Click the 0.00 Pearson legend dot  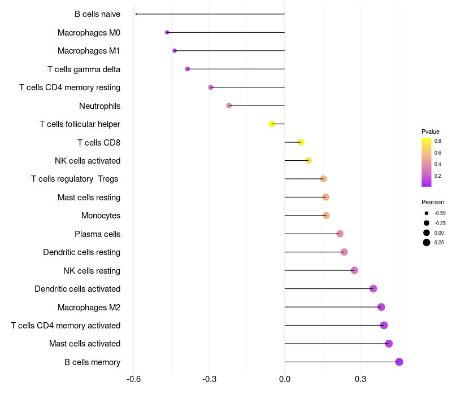coord(427,232)
